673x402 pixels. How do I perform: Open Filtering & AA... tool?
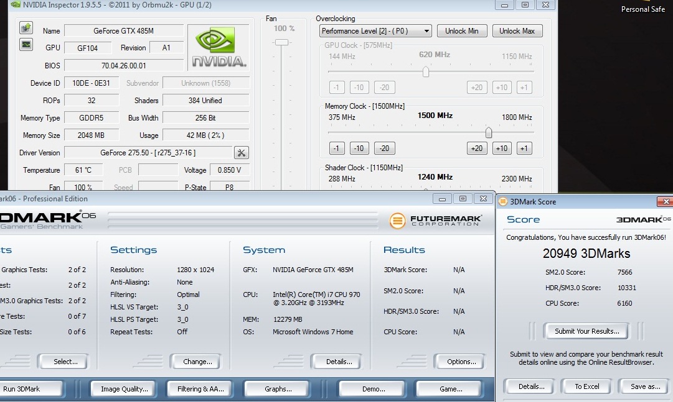pyautogui.click(x=200, y=389)
